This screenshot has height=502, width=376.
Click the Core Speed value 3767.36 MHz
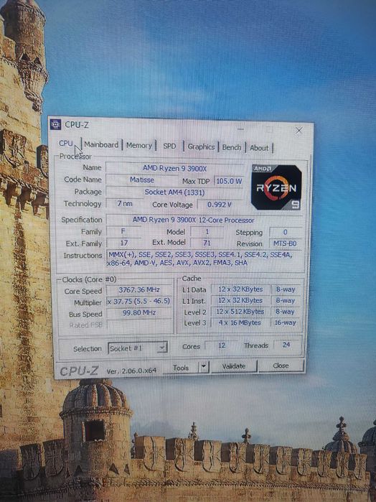pos(139,290)
